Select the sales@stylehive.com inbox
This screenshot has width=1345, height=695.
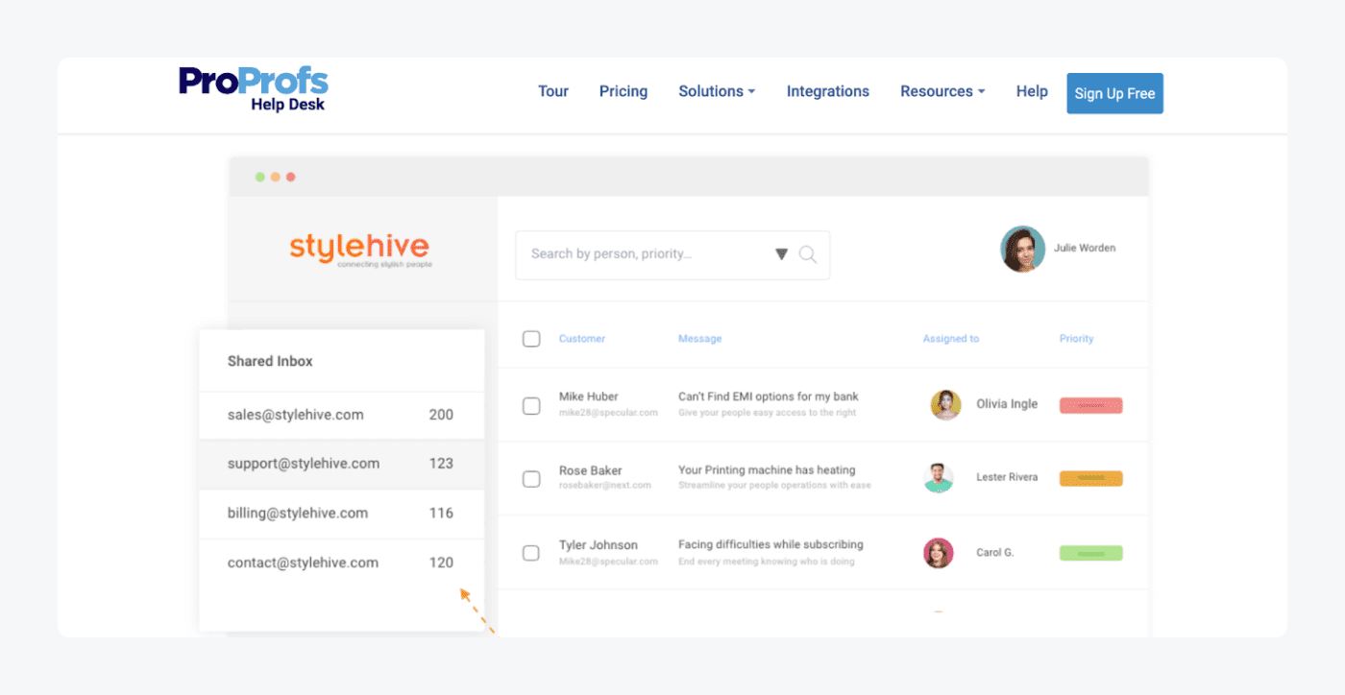[x=342, y=415]
